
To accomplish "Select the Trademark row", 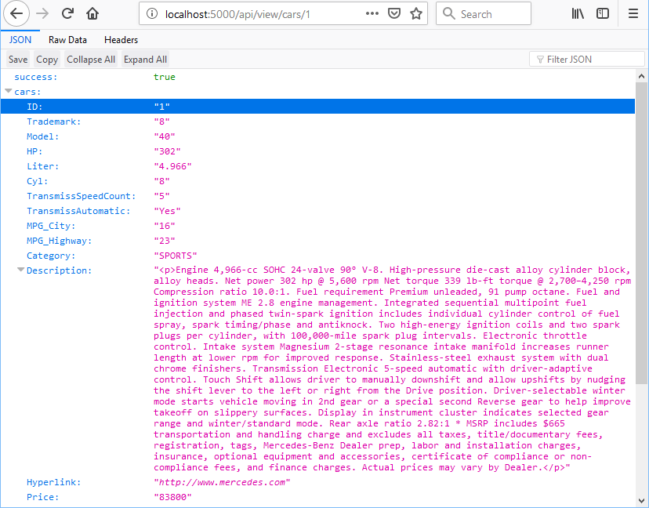I will 317,122.
